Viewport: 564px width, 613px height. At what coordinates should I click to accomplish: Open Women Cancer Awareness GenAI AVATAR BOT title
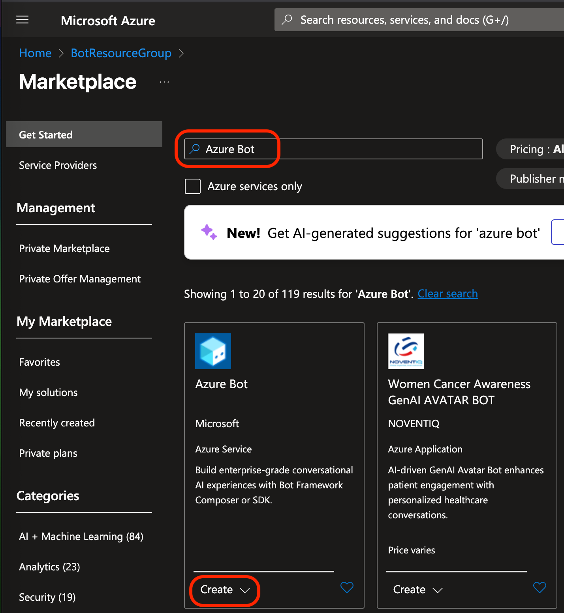click(459, 392)
